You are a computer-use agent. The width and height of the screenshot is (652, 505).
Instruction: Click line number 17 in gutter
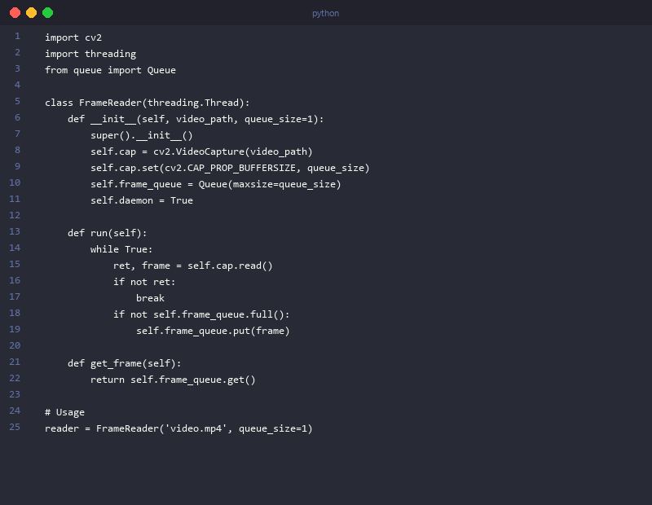coord(15,296)
